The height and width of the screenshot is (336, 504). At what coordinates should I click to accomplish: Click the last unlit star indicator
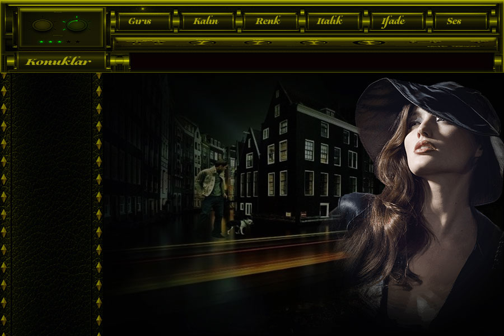pyautogui.click(x=77, y=42)
